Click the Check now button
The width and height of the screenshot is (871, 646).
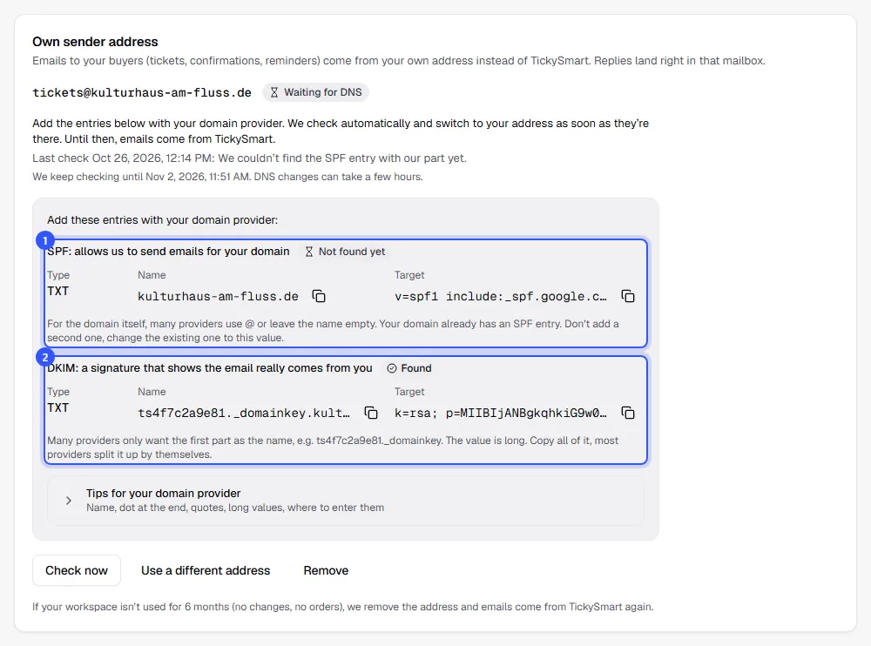coord(77,570)
